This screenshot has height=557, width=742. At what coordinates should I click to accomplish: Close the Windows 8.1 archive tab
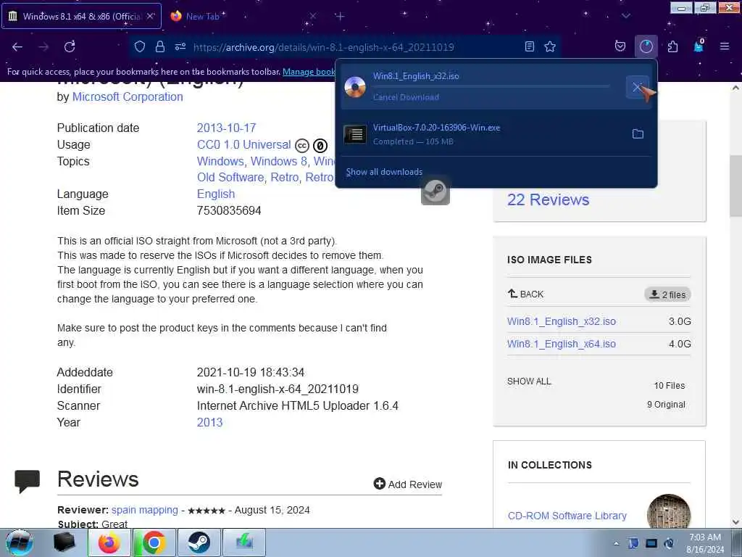pos(150,16)
